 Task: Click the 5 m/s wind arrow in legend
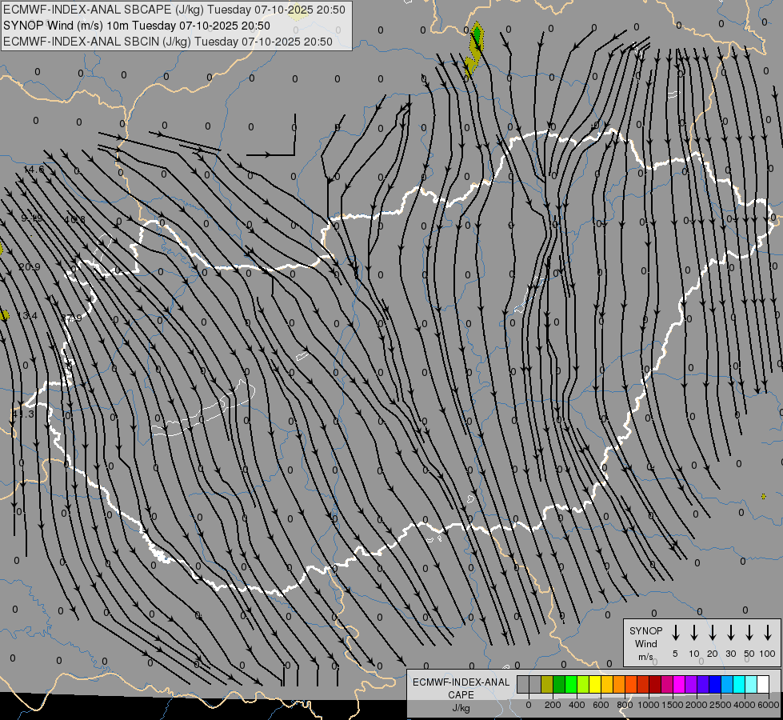[676, 633]
